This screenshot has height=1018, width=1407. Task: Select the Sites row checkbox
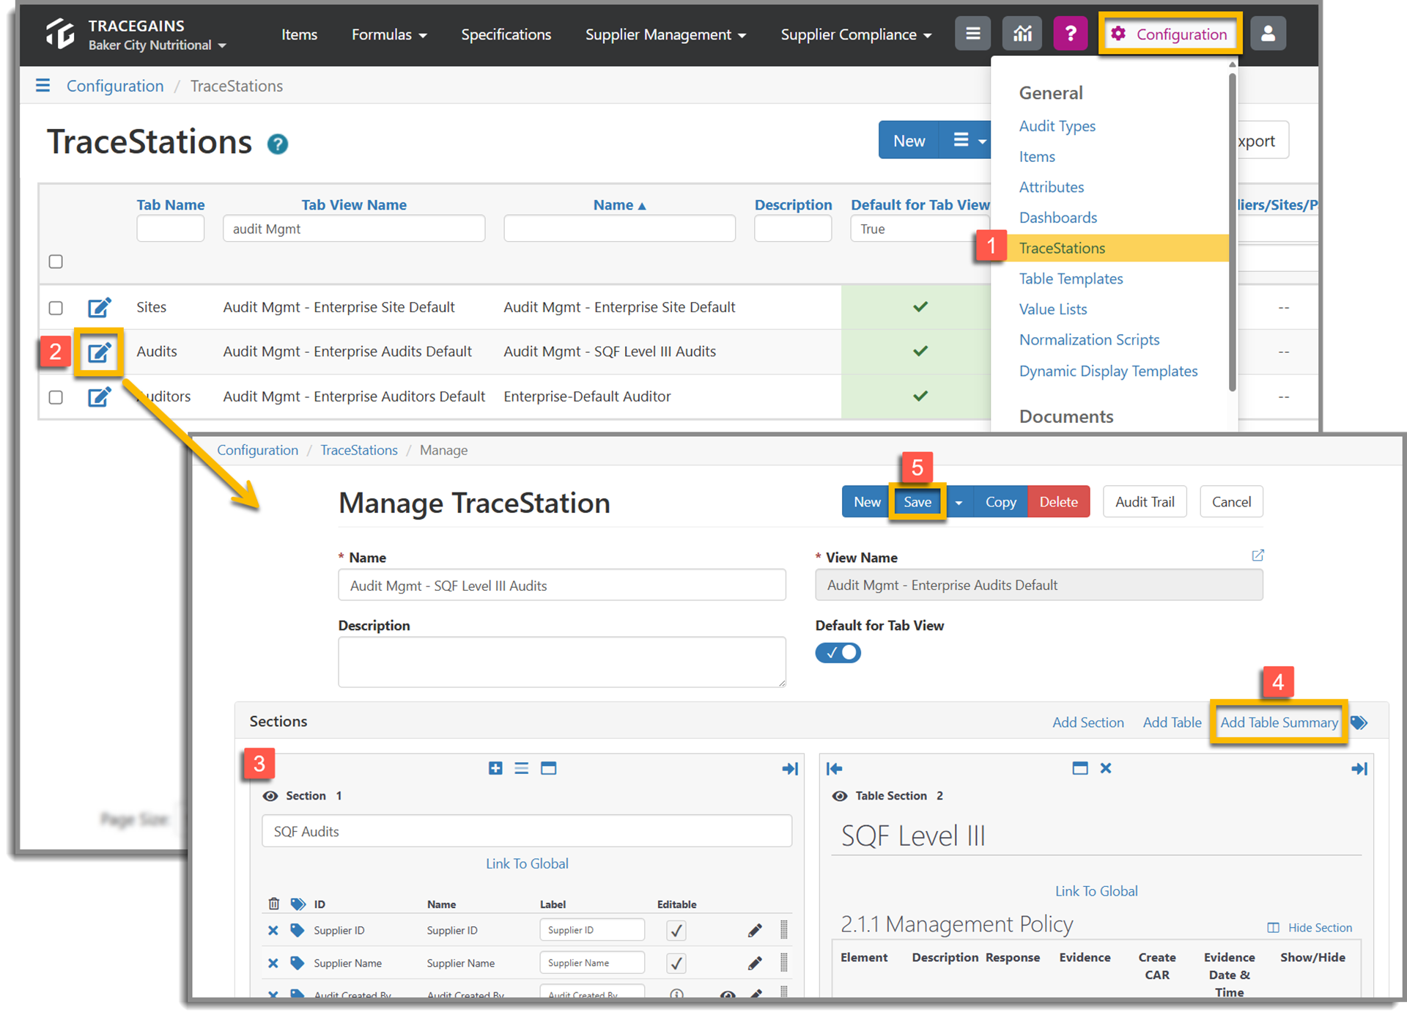[x=56, y=308]
